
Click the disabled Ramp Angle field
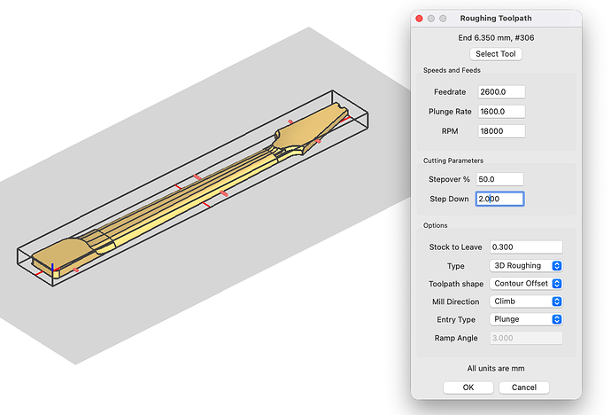click(526, 338)
